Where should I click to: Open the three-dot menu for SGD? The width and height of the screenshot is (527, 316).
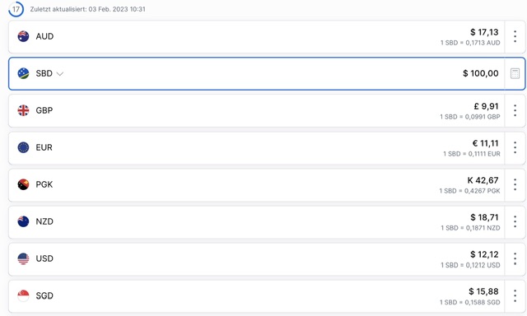pyautogui.click(x=515, y=296)
